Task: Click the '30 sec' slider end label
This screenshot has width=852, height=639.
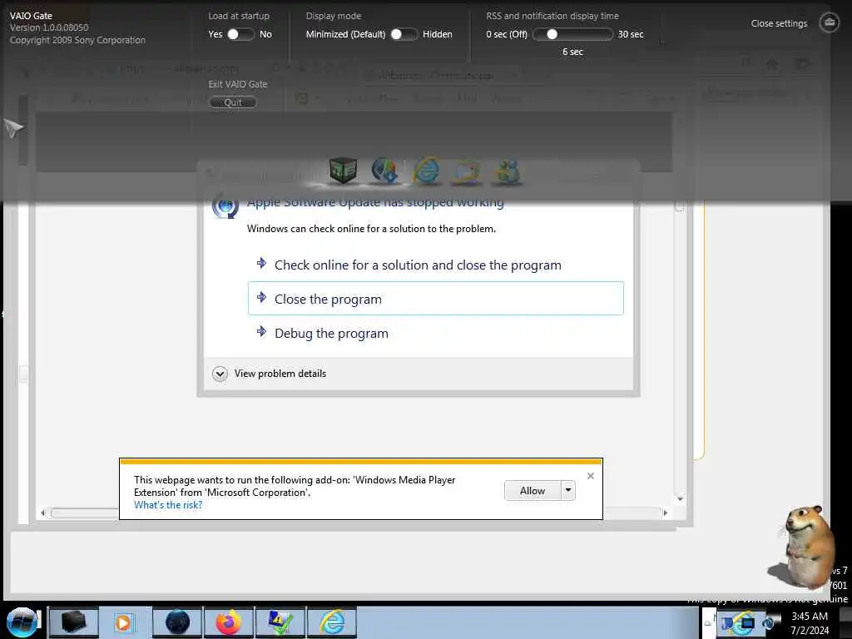Action: tap(631, 34)
